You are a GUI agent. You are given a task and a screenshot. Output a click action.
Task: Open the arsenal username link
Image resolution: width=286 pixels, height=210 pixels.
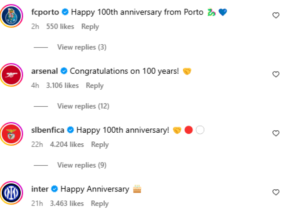point(45,71)
